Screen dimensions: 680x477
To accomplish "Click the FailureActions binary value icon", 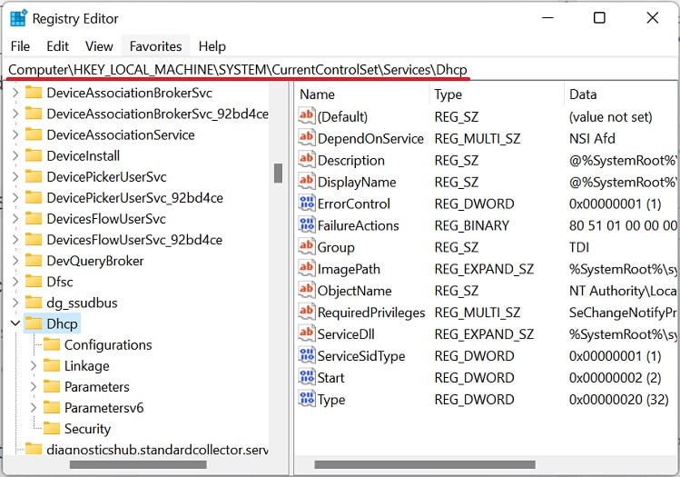I will (306, 224).
